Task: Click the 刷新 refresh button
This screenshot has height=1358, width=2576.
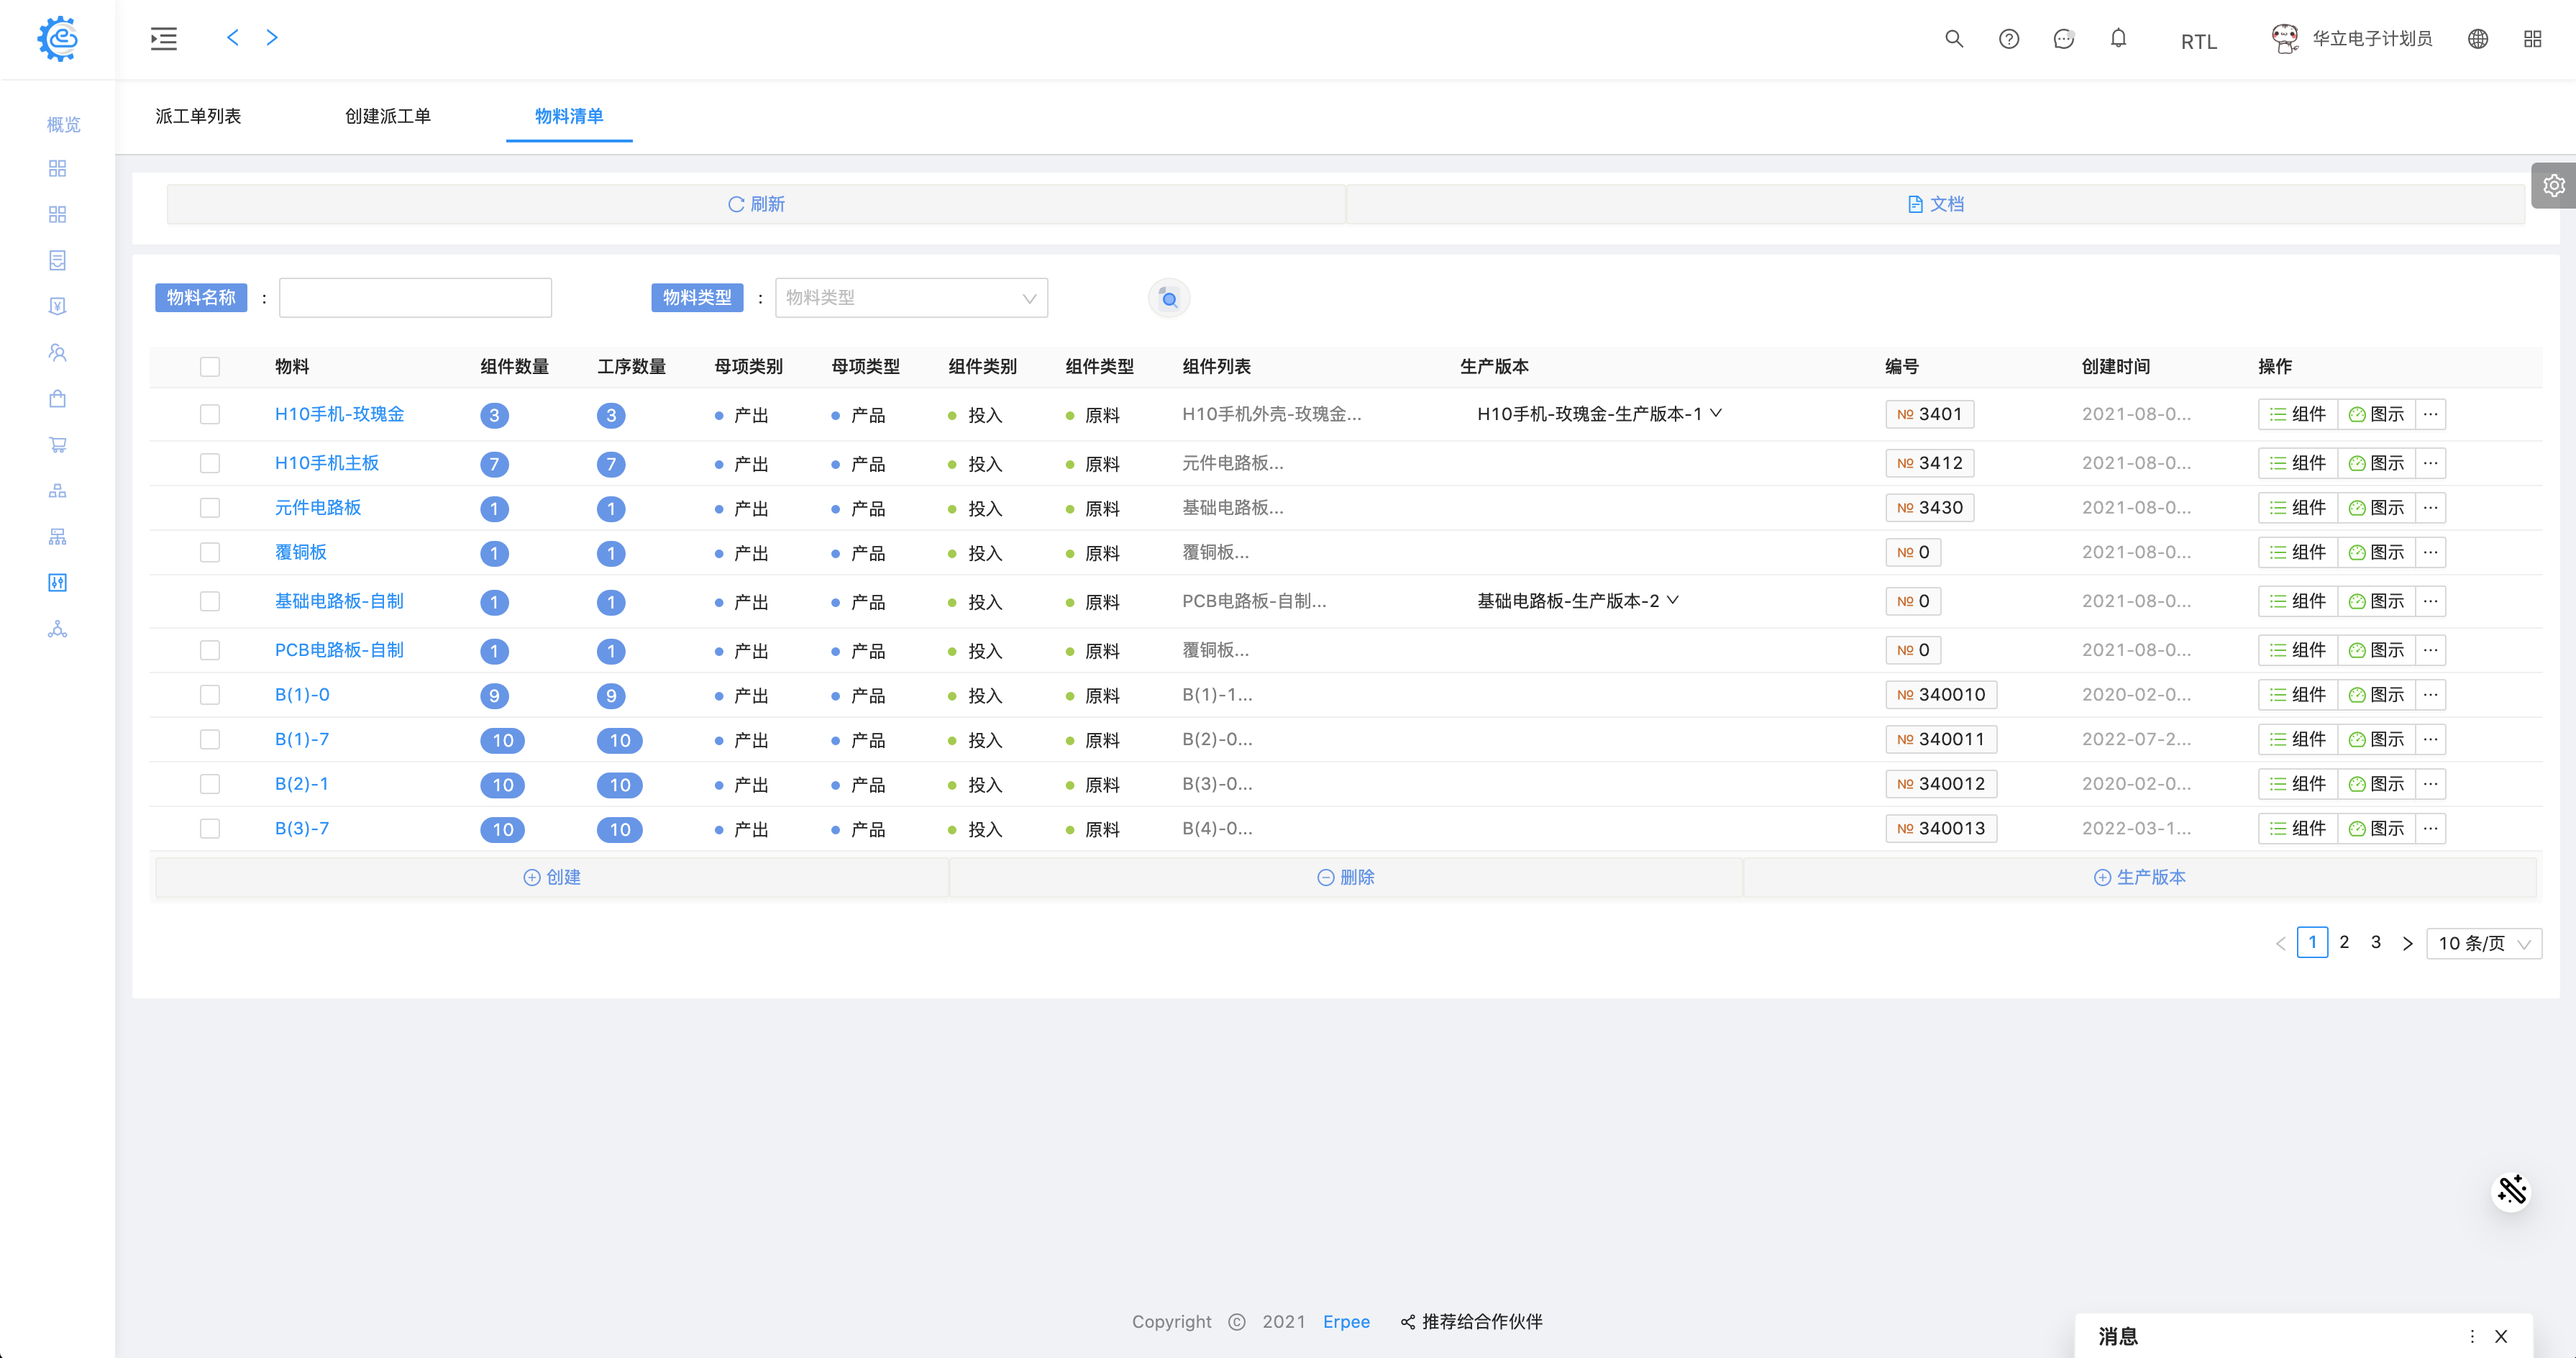Action: tap(756, 204)
